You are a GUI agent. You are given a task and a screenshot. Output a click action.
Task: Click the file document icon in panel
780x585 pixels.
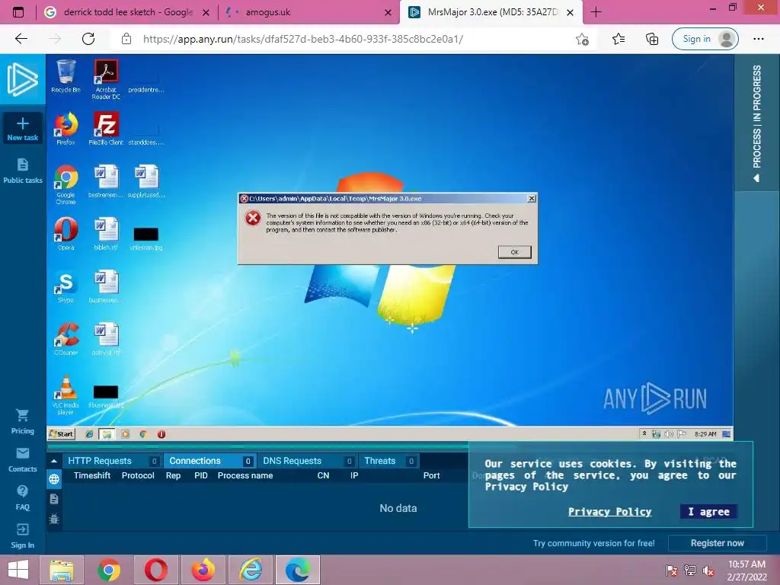[54, 499]
